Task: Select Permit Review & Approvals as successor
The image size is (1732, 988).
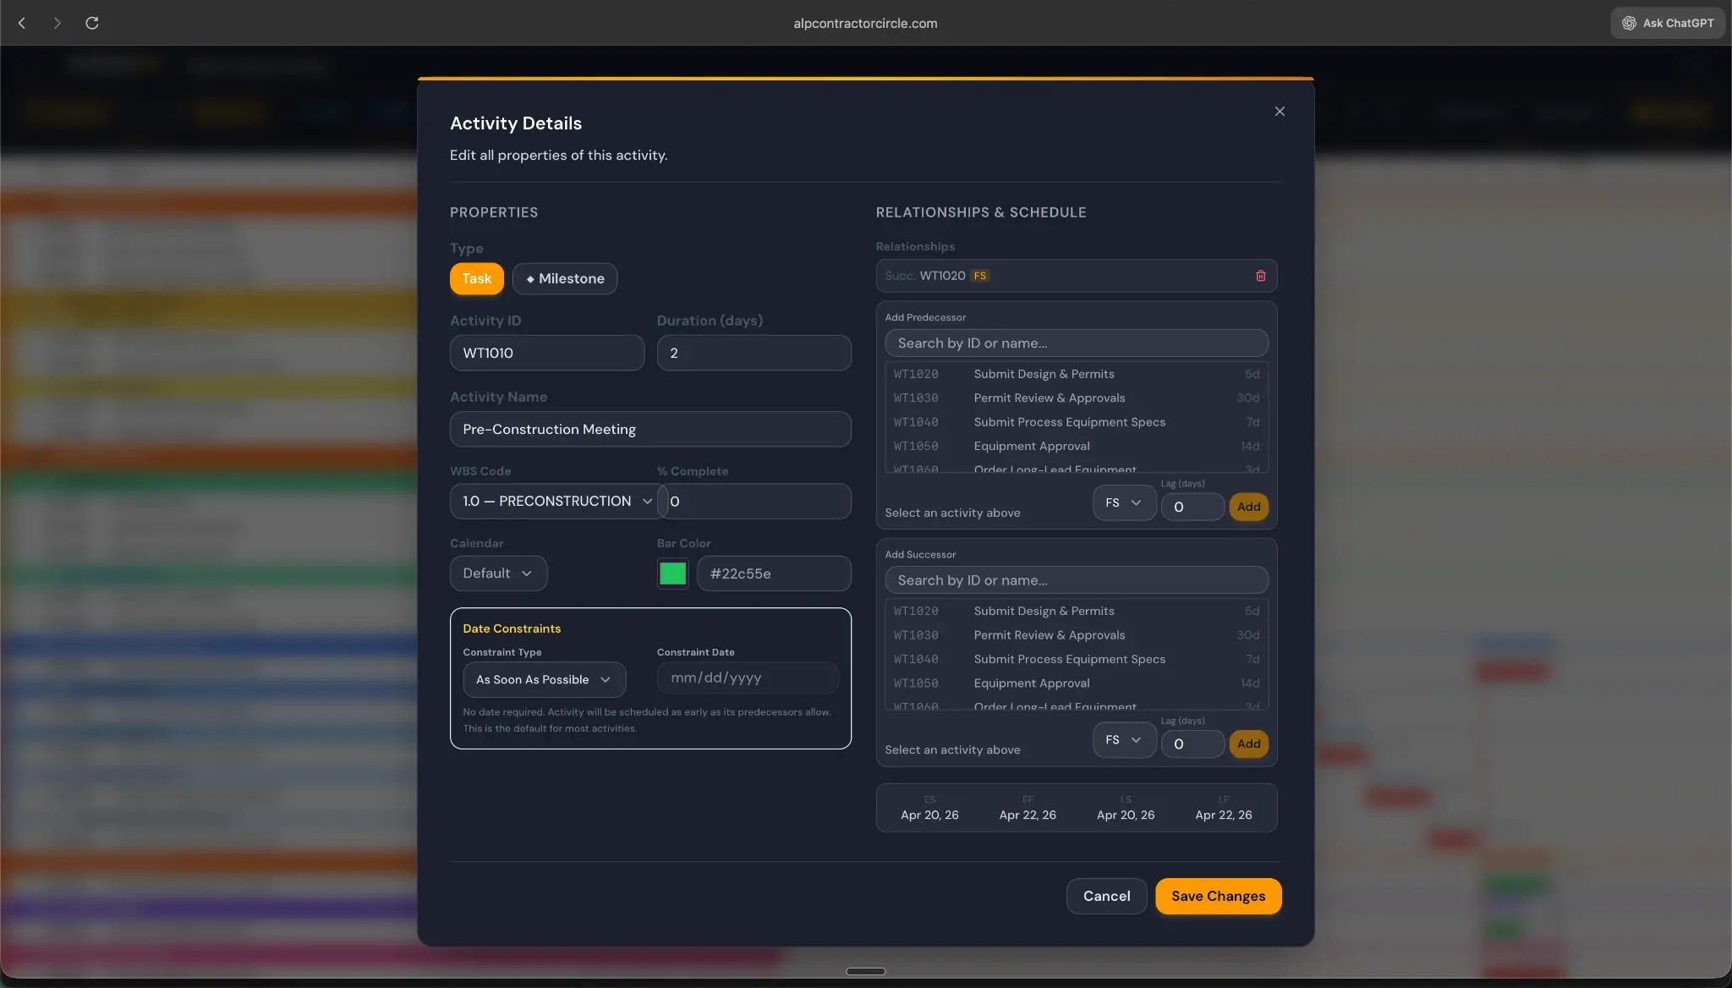Action: [1077, 635]
